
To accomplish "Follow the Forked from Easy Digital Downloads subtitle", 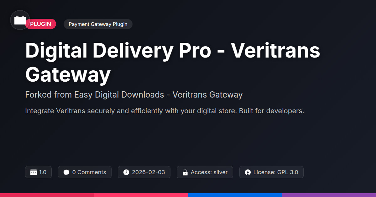I will click(134, 94).
